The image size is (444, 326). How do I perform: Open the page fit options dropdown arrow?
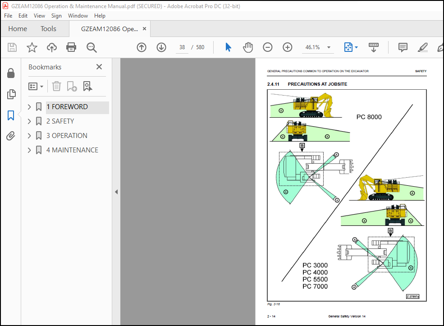coord(356,47)
